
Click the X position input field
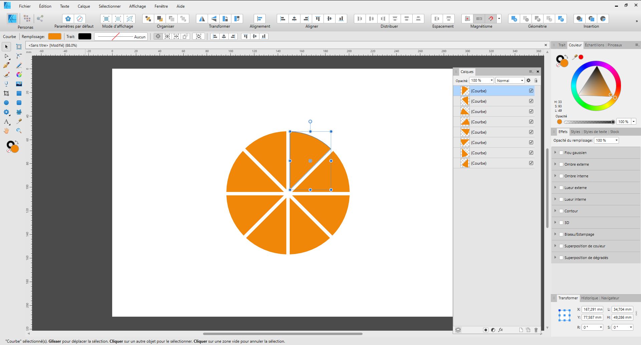(592, 309)
